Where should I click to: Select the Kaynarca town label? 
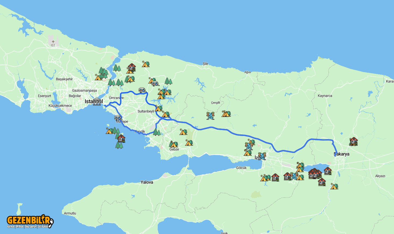coord(325,96)
